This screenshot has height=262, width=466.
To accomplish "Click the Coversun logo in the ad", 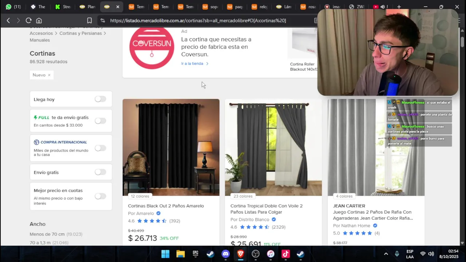I will click(152, 47).
